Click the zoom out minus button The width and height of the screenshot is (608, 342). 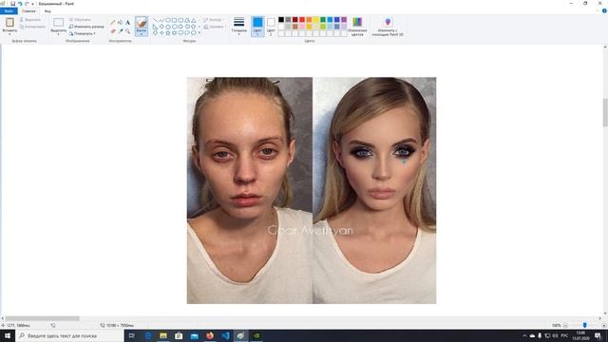[566, 325]
